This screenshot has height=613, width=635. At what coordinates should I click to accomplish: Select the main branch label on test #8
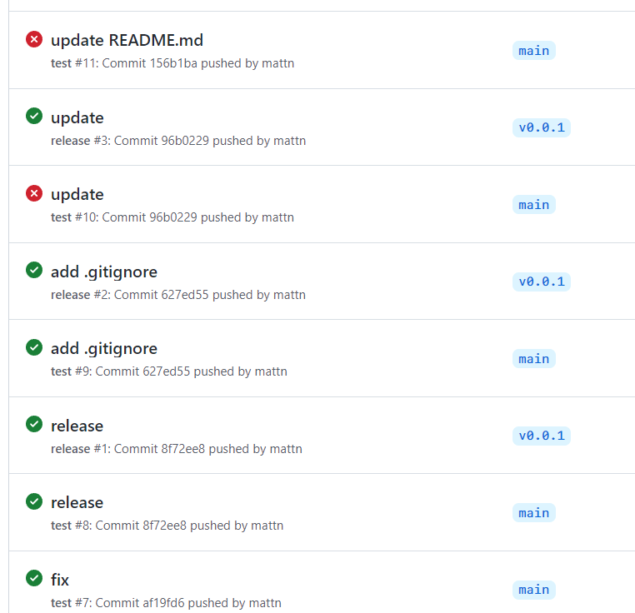tap(534, 513)
